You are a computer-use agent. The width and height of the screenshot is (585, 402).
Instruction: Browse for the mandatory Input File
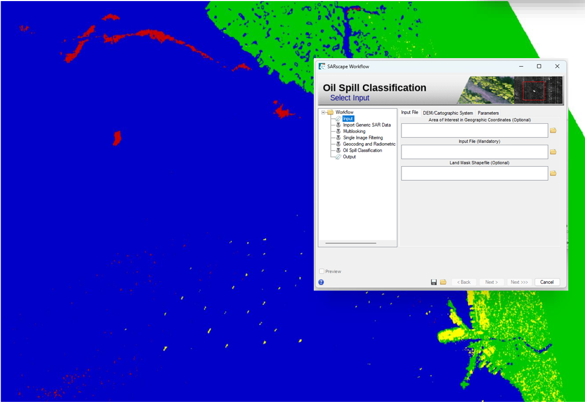tap(553, 152)
